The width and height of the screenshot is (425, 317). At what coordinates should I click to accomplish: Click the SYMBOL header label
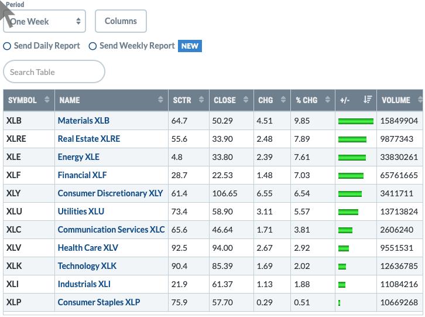coord(22,100)
